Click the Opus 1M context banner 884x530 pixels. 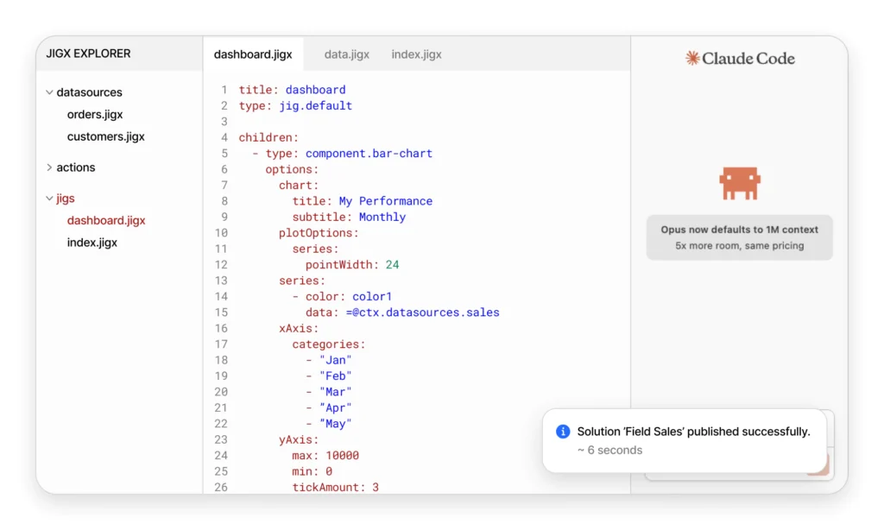click(x=739, y=237)
